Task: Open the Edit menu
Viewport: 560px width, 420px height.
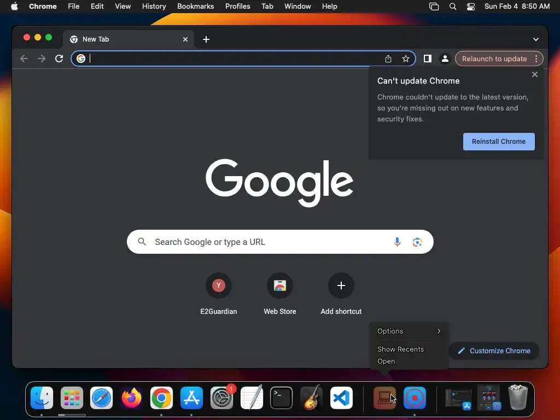Action: click(97, 6)
